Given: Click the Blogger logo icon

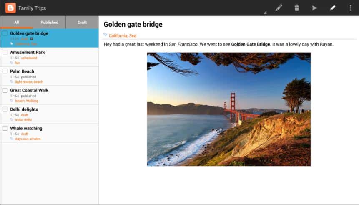Looking at the screenshot, I should click(x=10, y=8).
